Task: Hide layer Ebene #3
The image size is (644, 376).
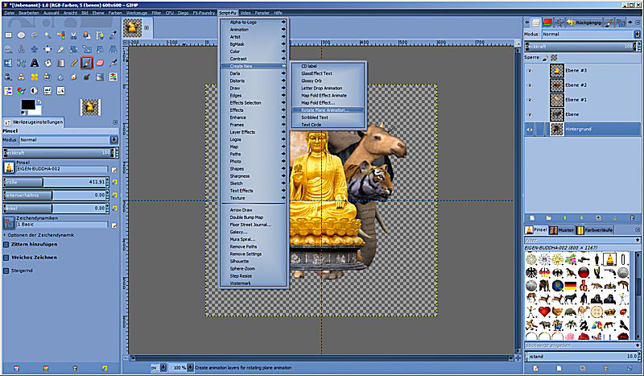Action: (530, 71)
